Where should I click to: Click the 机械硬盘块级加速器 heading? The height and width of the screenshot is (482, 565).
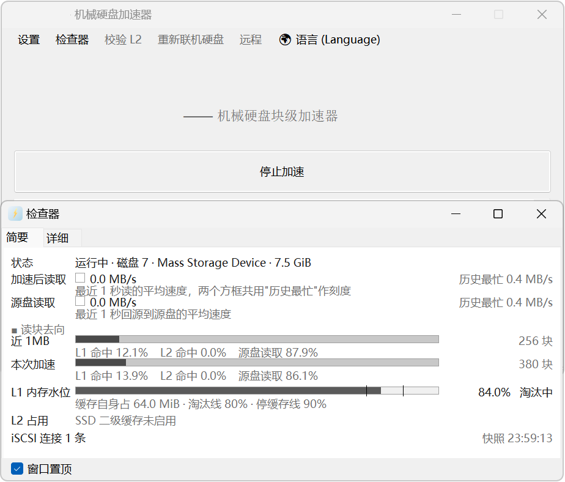pos(278,116)
